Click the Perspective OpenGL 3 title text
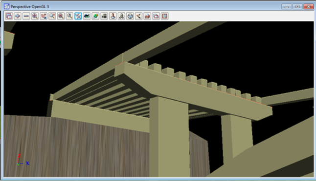This screenshot has height=181, width=316. [30, 7]
